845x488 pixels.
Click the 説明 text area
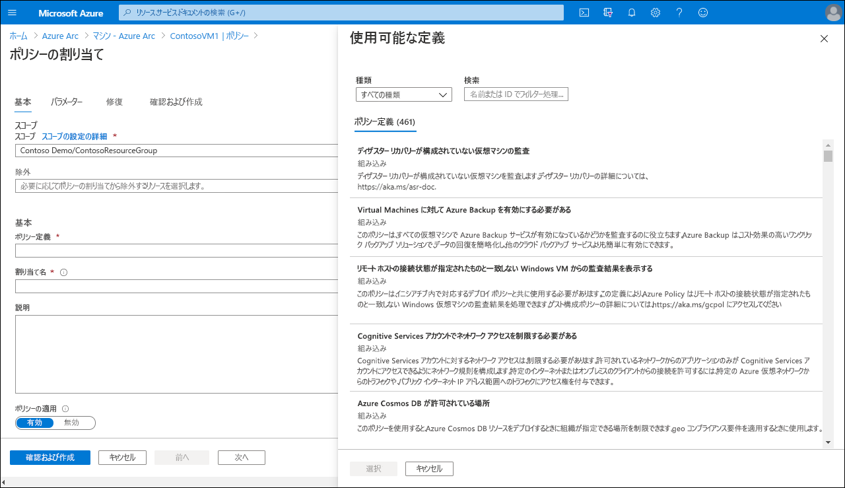(176, 354)
